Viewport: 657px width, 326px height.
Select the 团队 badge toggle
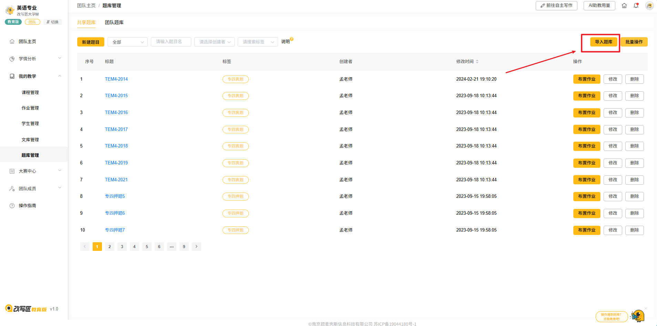32,22
